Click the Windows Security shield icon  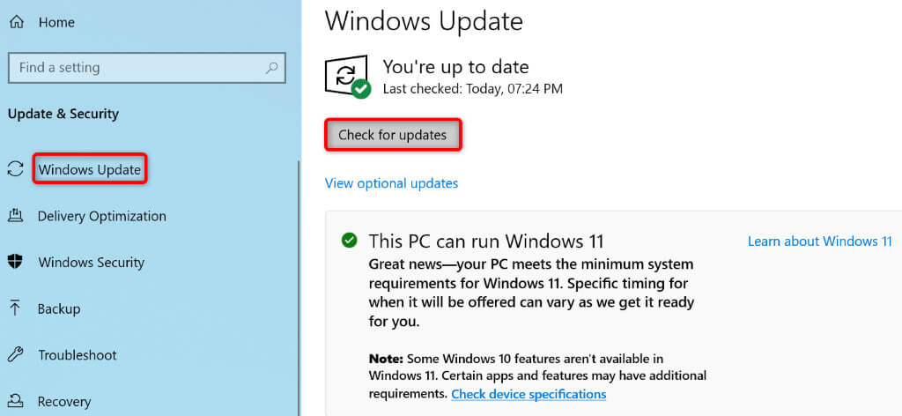[x=15, y=263]
